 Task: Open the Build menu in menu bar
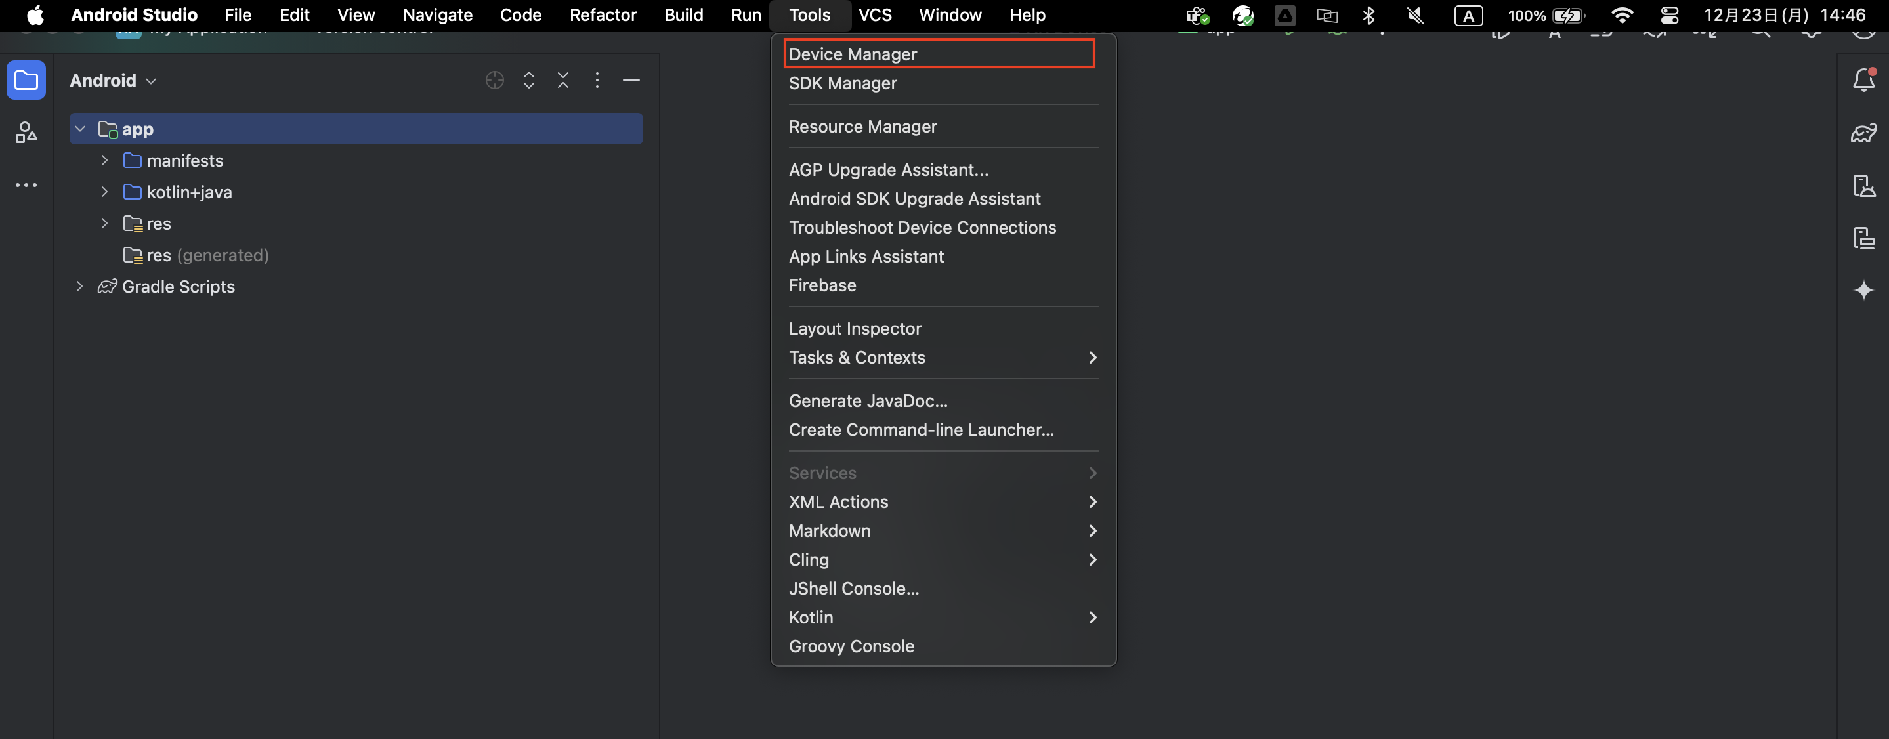[683, 14]
